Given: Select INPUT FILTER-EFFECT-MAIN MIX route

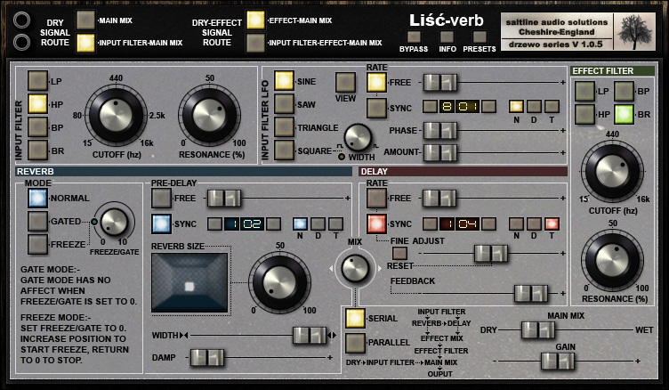Looking at the screenshot, I should pyautogui.click(x=255, y=43).
